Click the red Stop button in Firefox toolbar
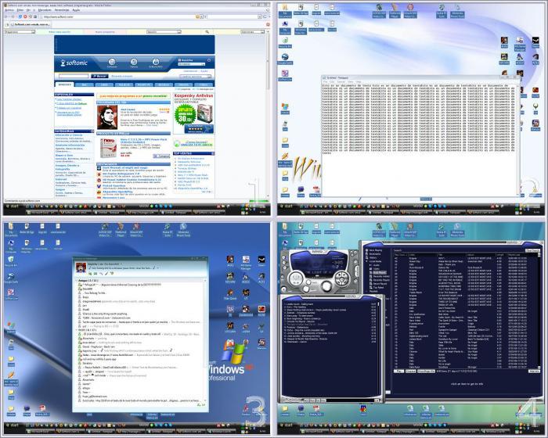Screen dimensions: 548x438 tap(25, 16)
